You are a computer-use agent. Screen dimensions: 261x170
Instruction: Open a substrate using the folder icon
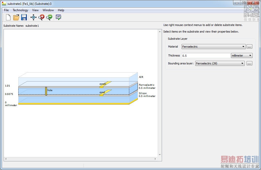pyautogui.click(x=16, y=17)
